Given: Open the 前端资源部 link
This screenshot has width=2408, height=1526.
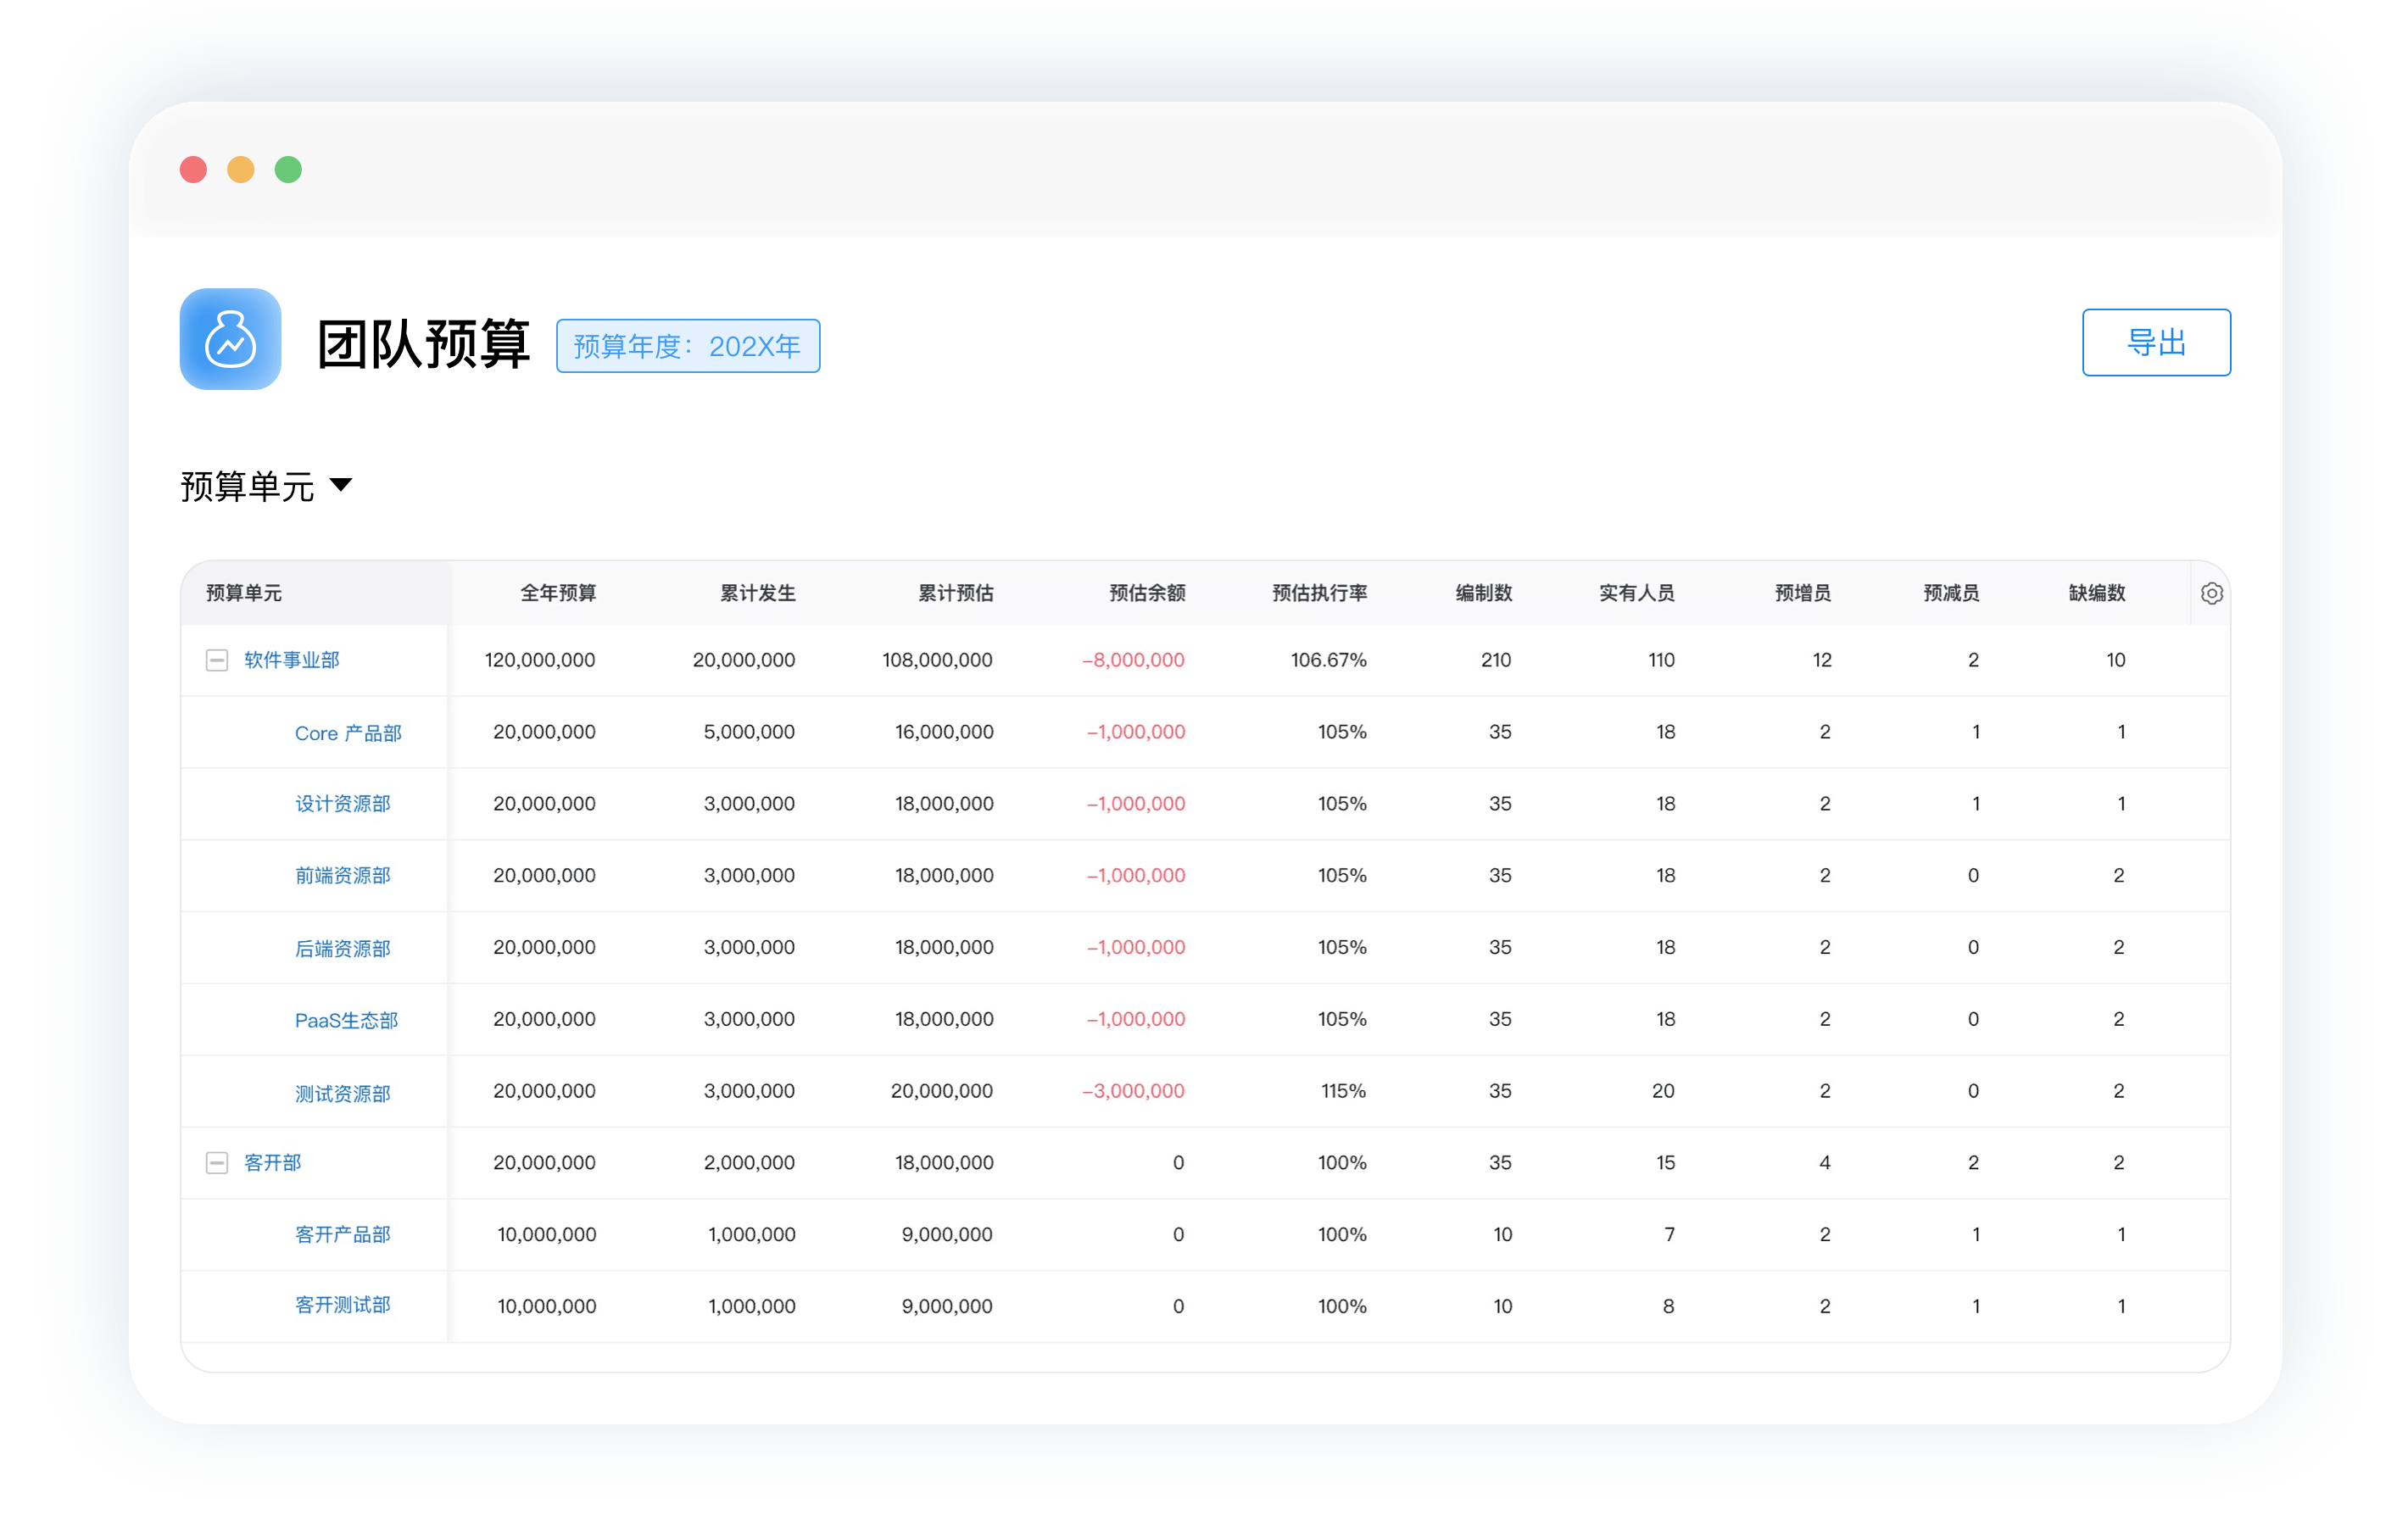Looking at the screenshot, I should [x=342, y=876].
